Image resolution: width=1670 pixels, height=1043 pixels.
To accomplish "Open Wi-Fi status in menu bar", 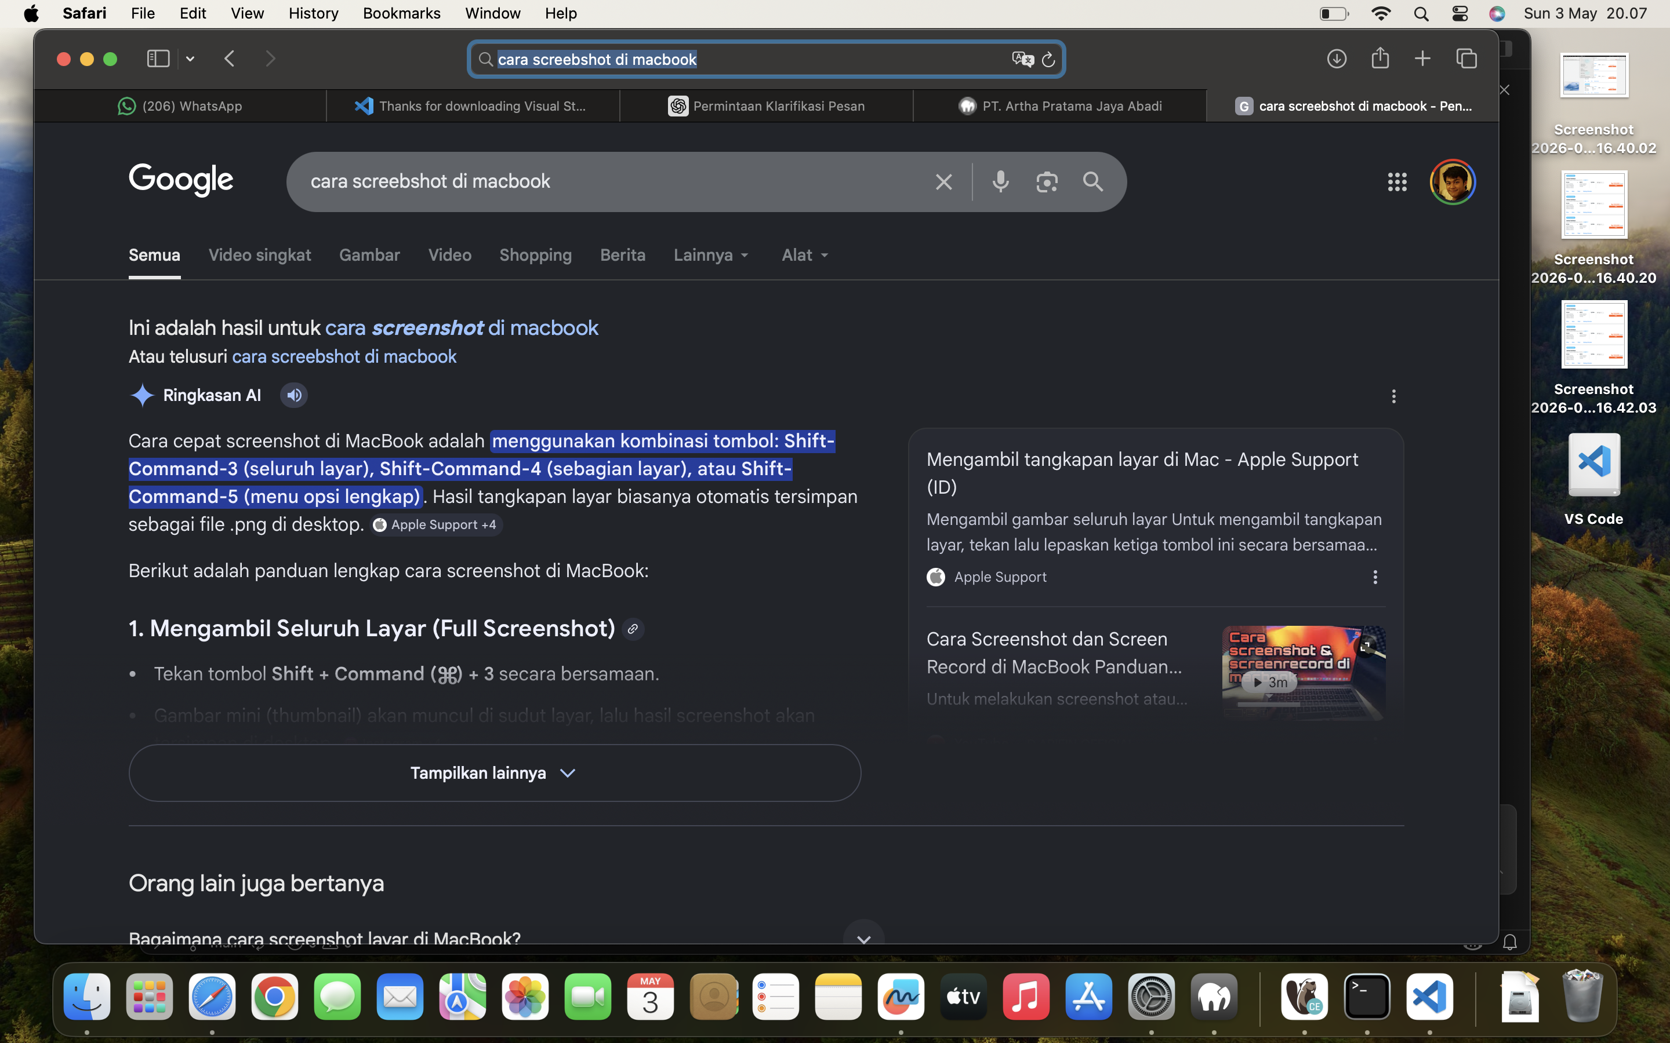I will pyautogui.click(x=1381, y=14).
